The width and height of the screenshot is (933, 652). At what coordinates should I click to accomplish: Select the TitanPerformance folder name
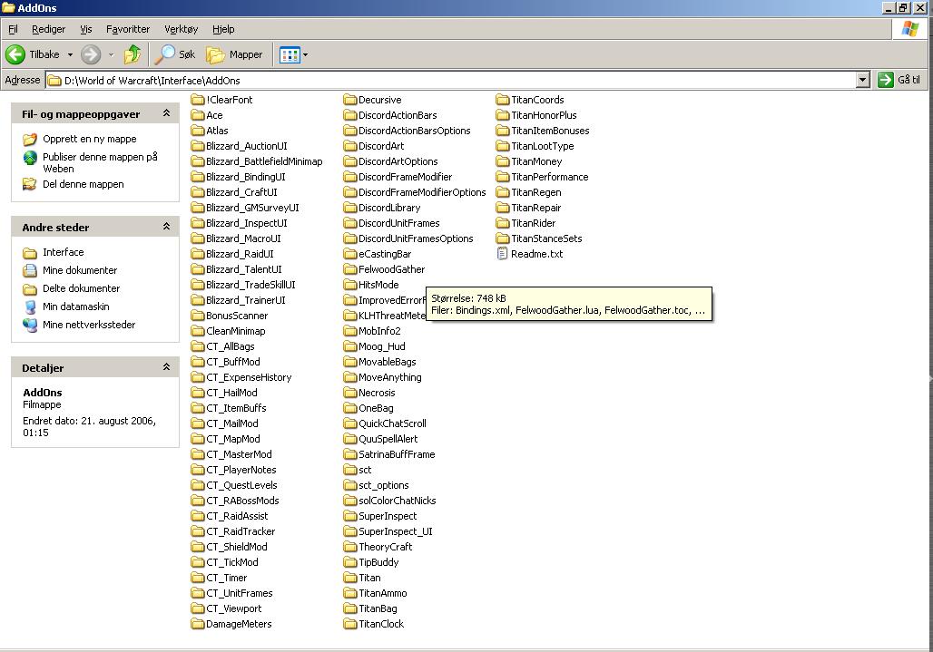pyautogui.click(x=550, y=177)
